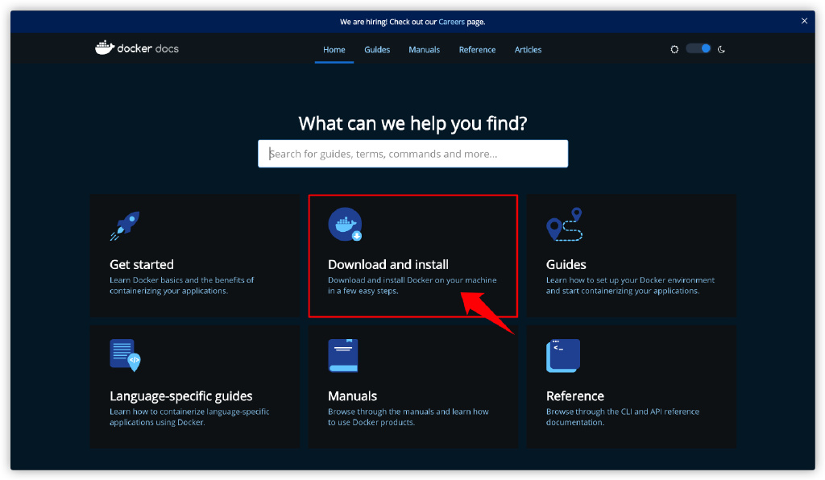Click 'Learn Docker basics and the benefits' text
Viewport: 825px width, 480px height.
(x=181, y=280)
